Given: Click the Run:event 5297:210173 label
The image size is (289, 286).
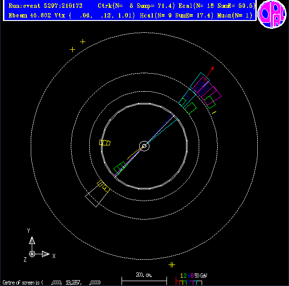Looking at the screenshot, I should coord(45,6).
